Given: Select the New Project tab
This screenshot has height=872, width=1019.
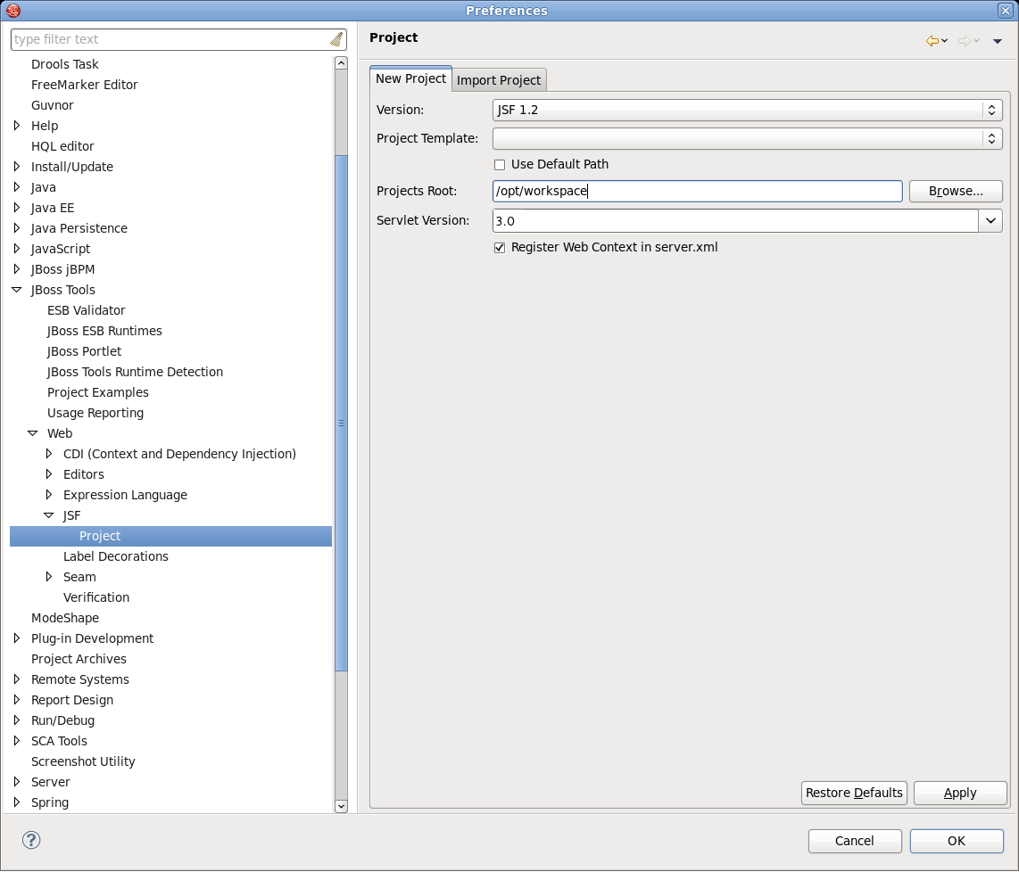Looking at the screenshot, I should tap(410, 78).
